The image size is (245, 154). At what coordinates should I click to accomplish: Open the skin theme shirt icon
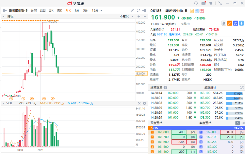click(x=211, y=3)
